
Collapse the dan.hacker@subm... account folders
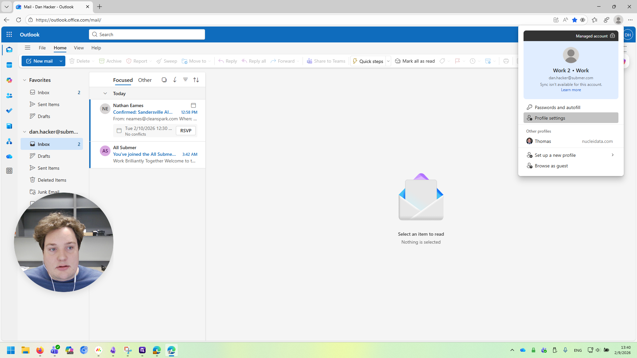[x=25, y=132]
